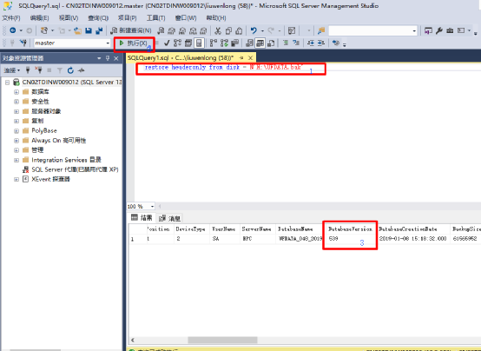Click the Open File folder icon
This screenshot has height=351, width=481.
coord(78,30)
